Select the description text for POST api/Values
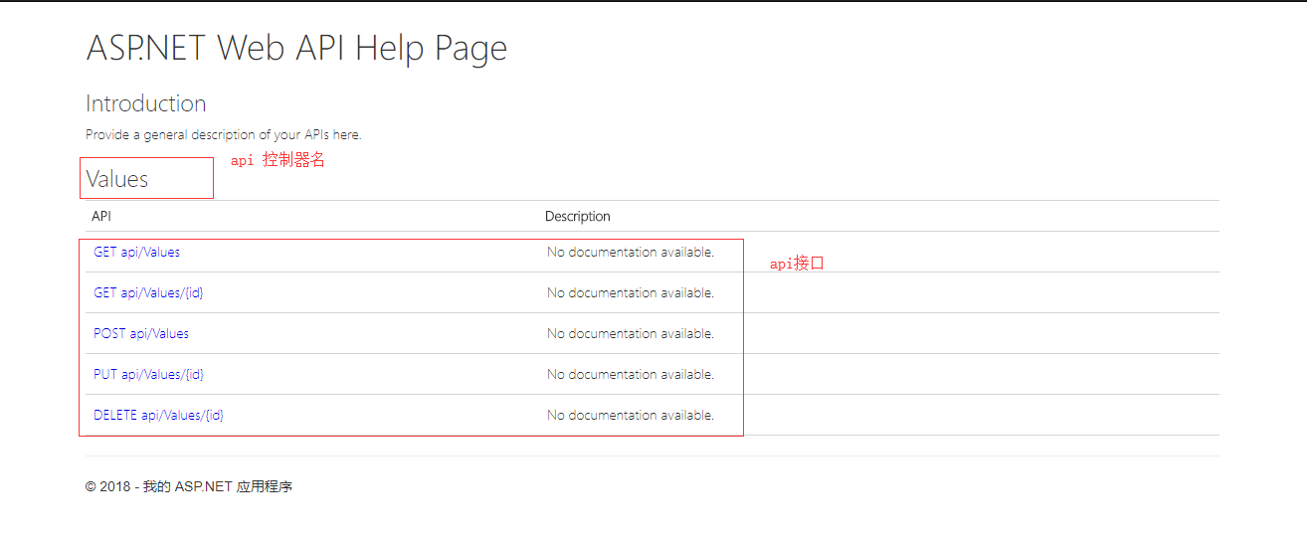Screen dimensions: 1307x546 (x=631, y=334)
